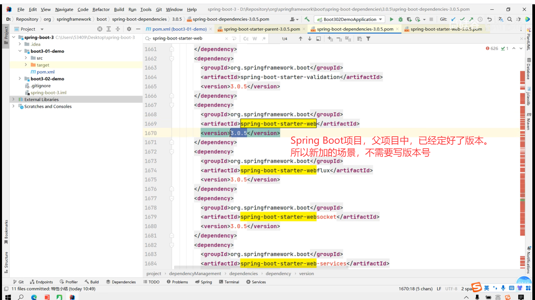Expand all in Project panel
The width and height of the screenshot is (535, 300).
point(109,29)
